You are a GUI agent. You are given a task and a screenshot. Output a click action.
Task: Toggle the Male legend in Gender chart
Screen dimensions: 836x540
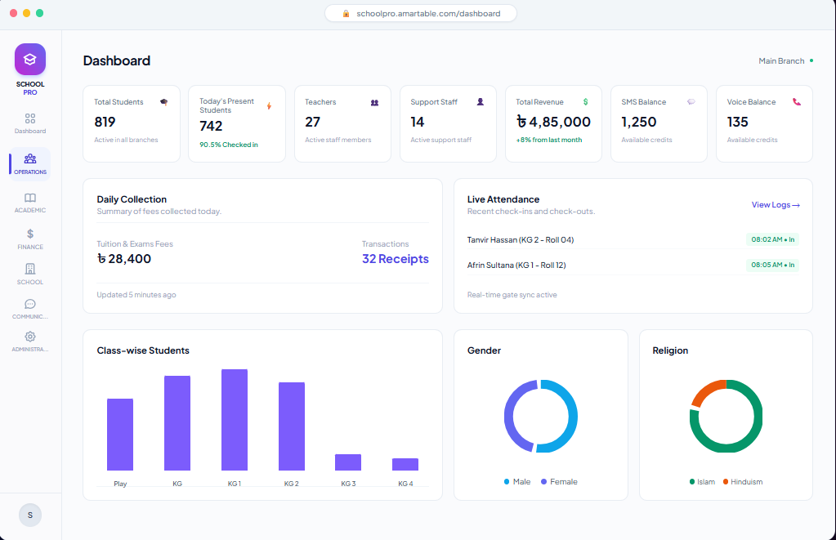pyautogui.click(x=517, y=482)
